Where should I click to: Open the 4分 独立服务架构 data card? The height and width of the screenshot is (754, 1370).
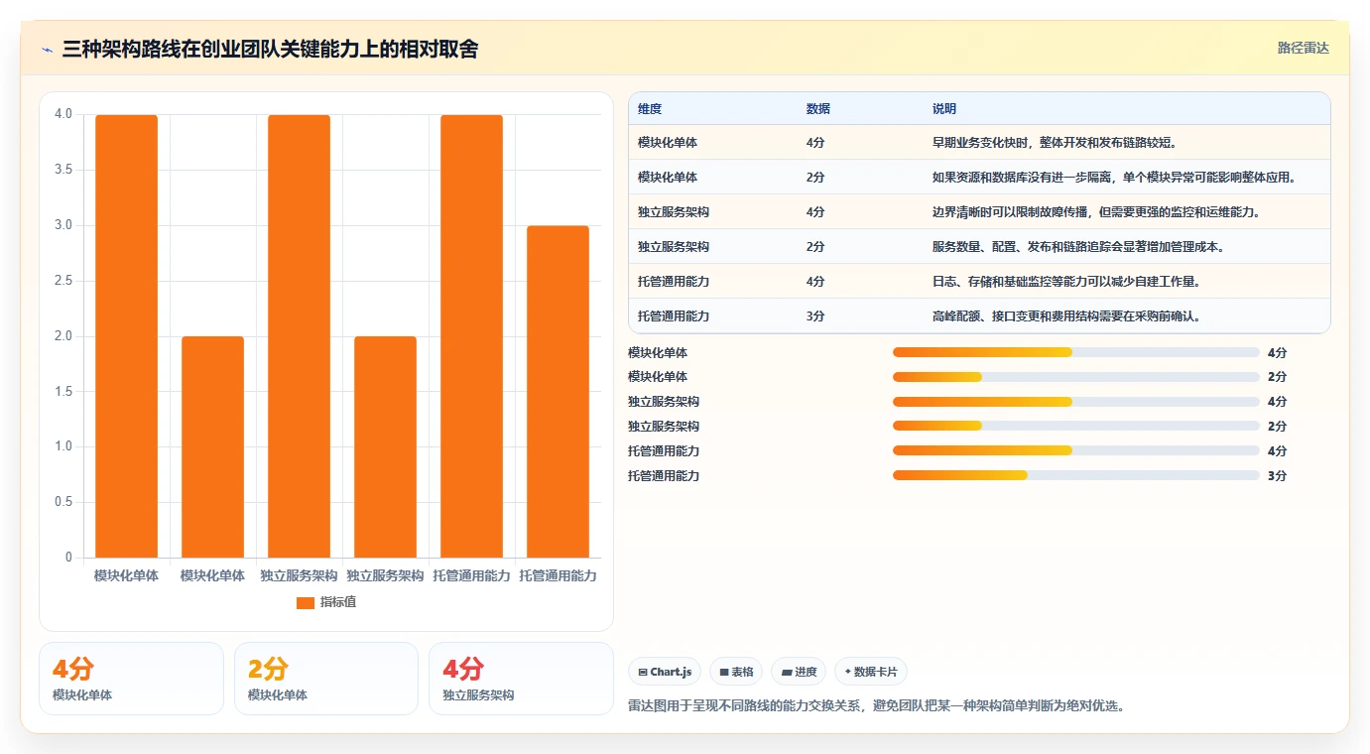point(521,679)
